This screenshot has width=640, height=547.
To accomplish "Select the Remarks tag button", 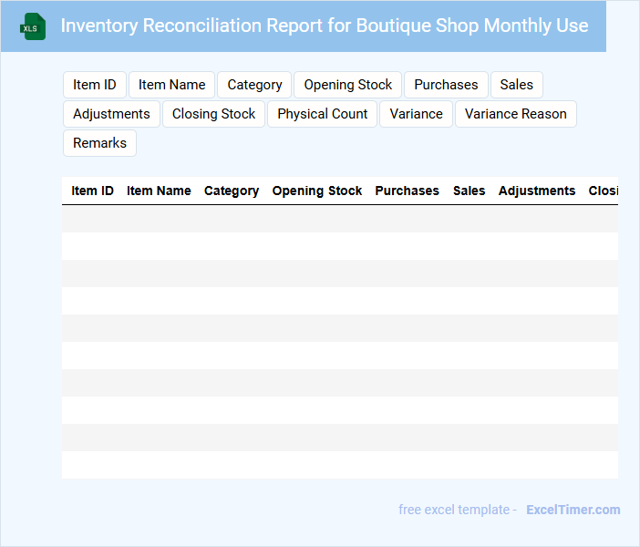I will coord(100,143).
